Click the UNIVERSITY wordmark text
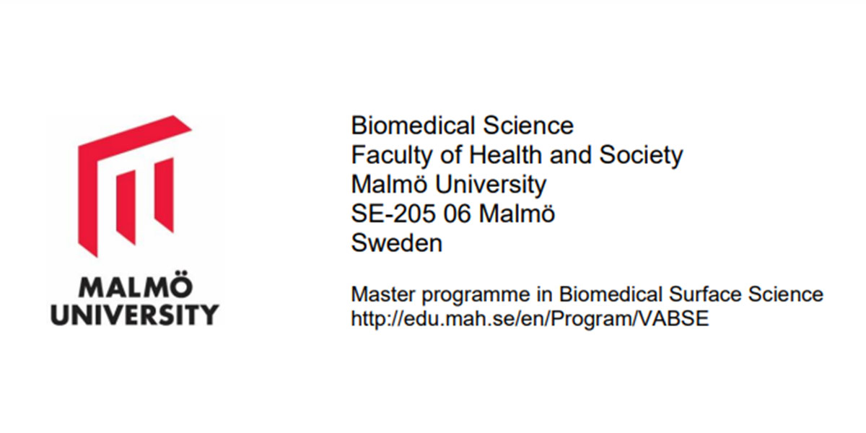Viewport: 866px width, 433px height. point(134,315)
